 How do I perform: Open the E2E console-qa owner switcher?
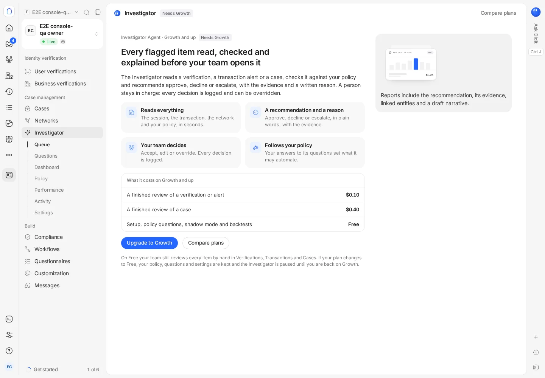coord(62,34)
